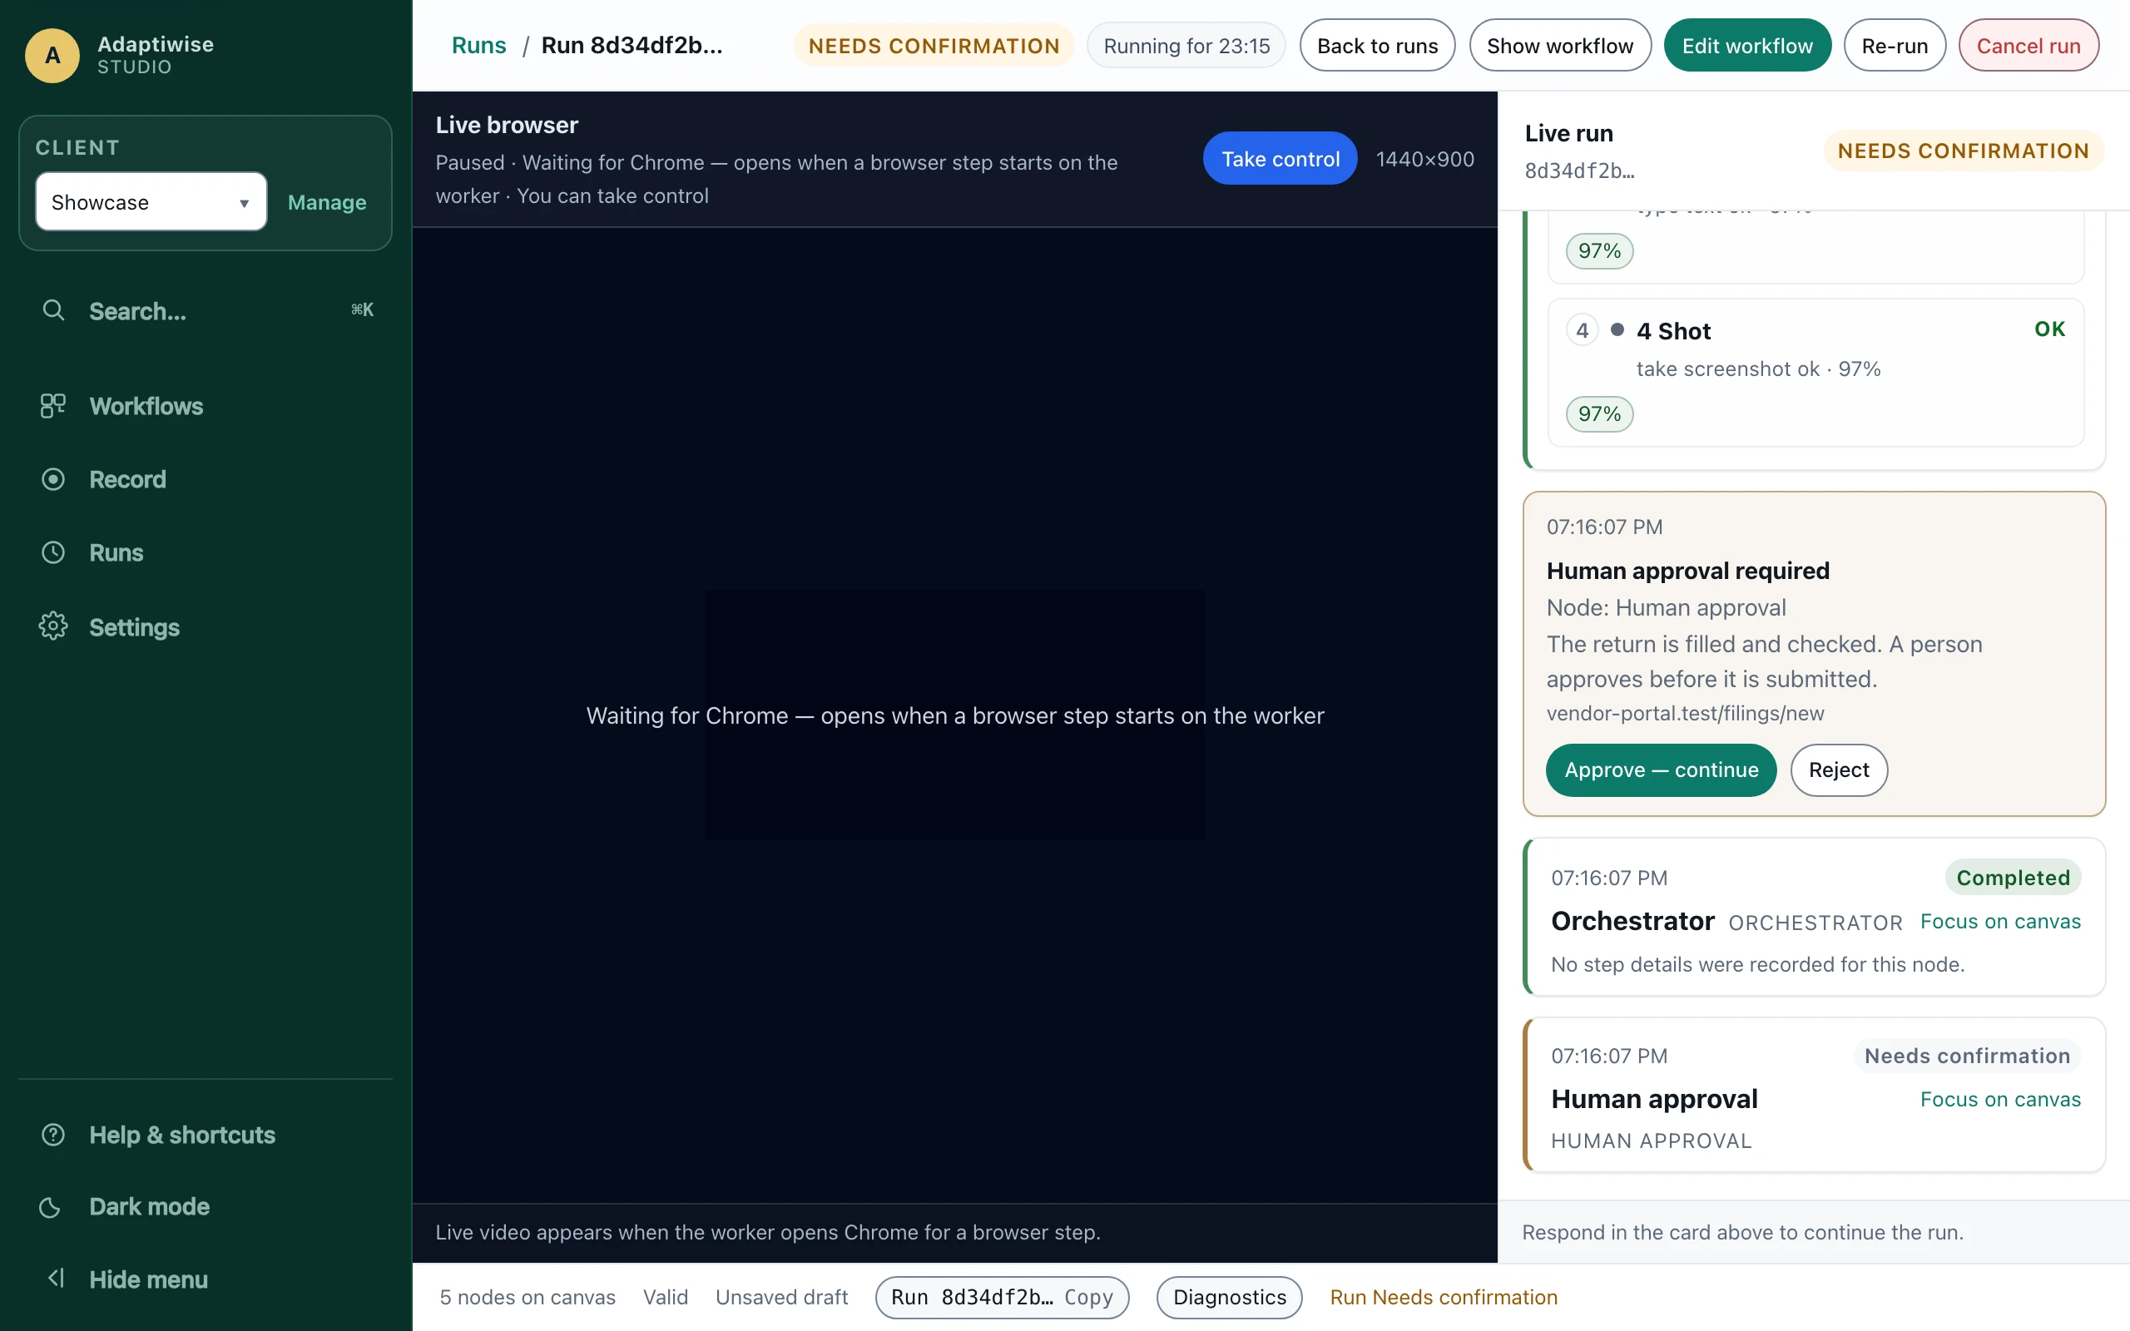Click Re-run button

1895,46
